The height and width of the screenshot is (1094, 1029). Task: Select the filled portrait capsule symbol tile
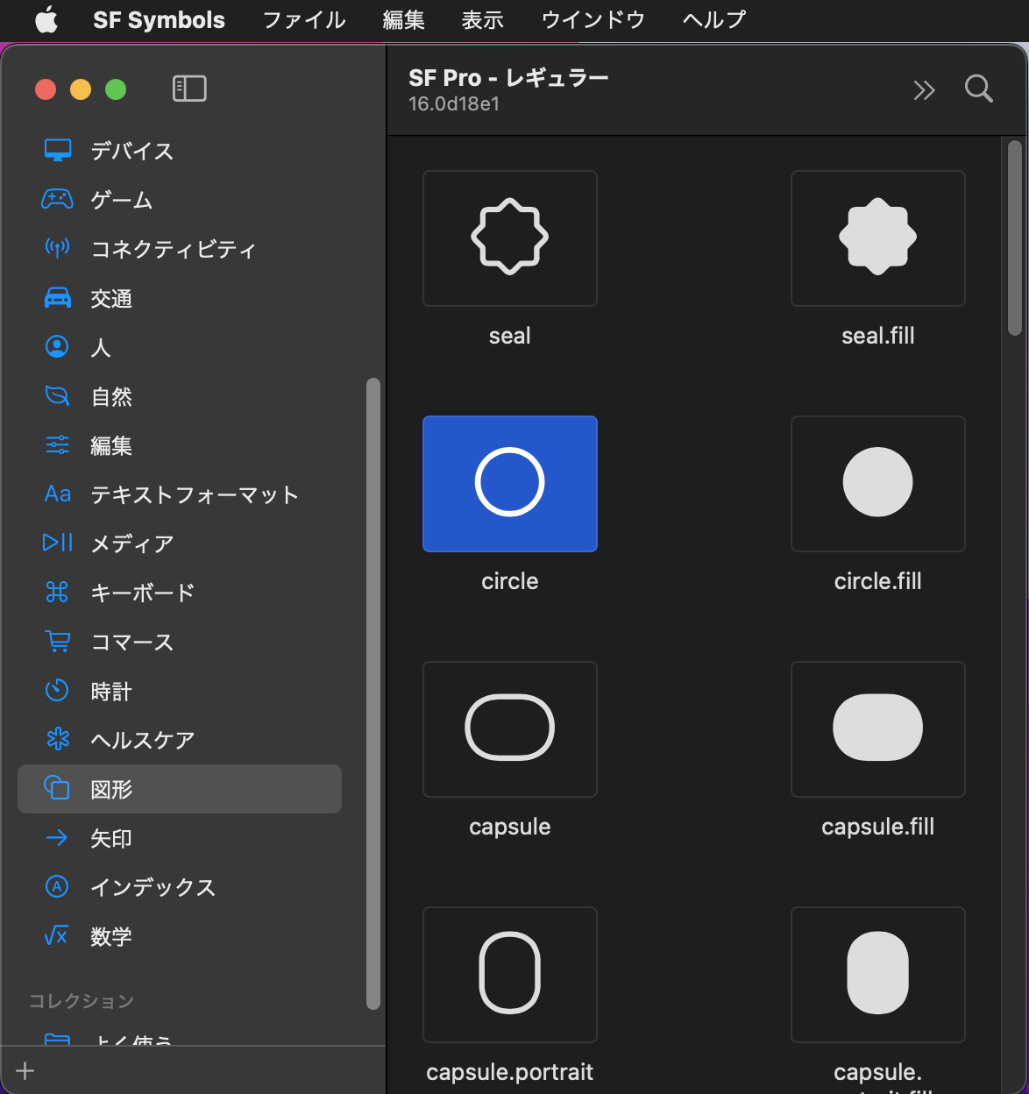pos(877,975)
